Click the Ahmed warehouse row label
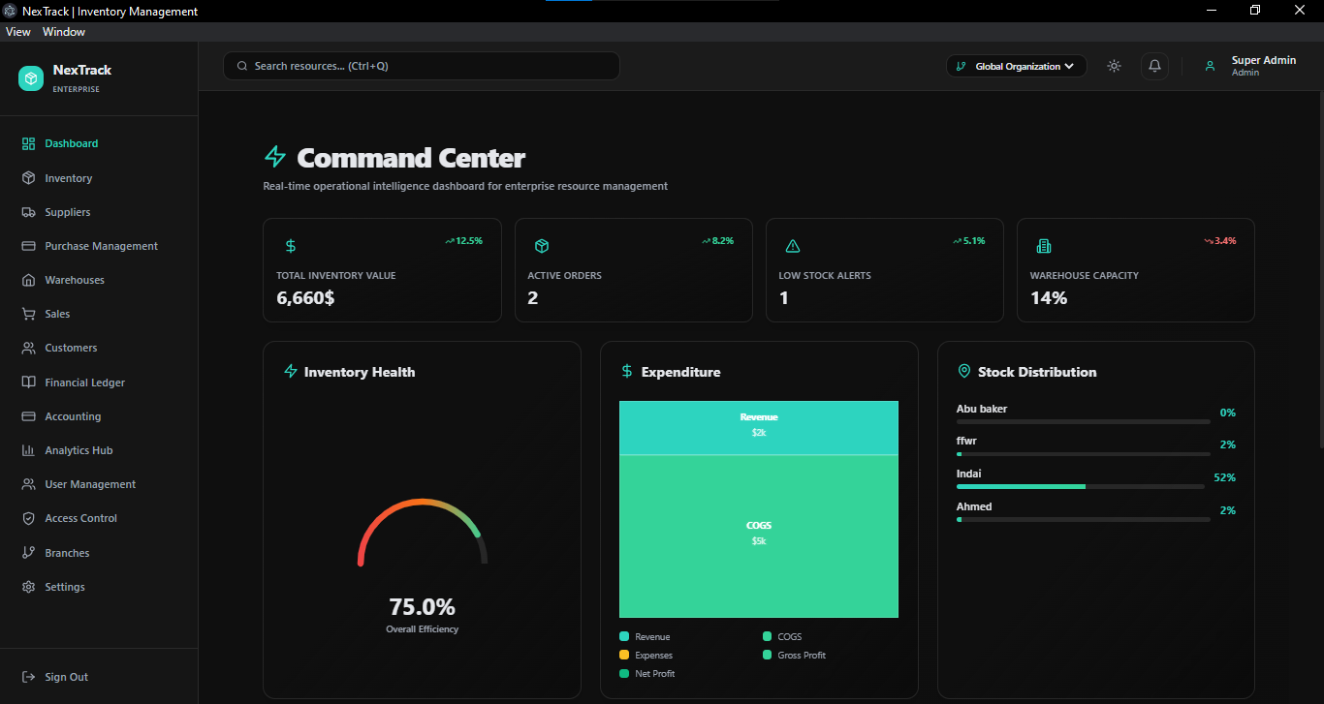 tap(974, 506)
